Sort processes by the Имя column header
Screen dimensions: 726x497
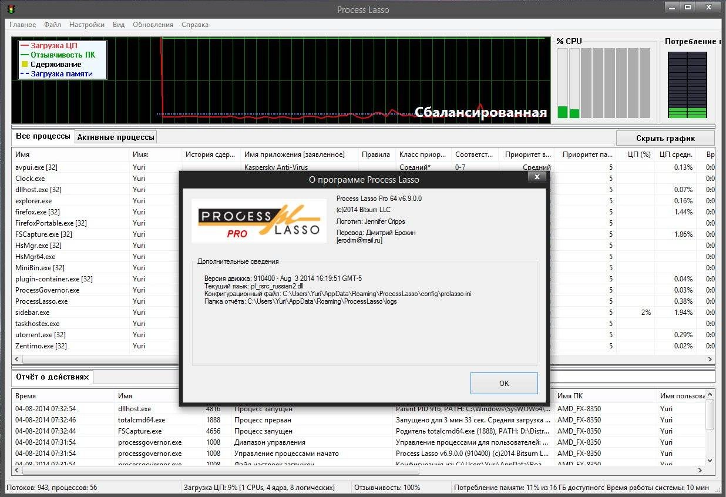tap(70, 155)
